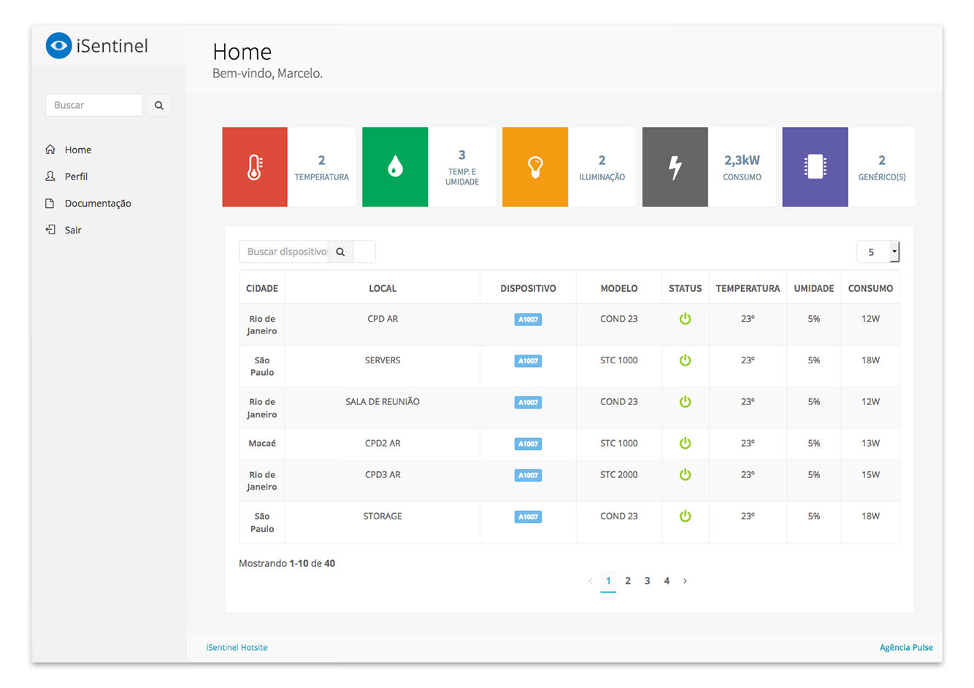This screenshot has height=688, width=974.
Task: Go to previous page using left chevron
Action: pyautogui.click(x=590, y=581)
